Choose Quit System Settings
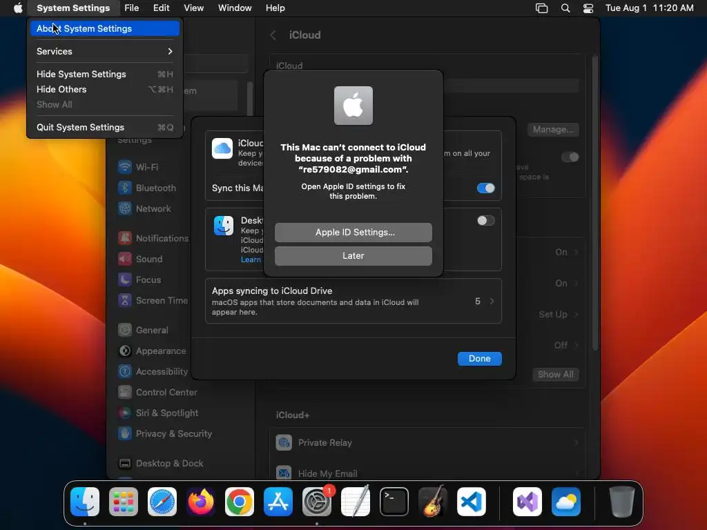 (x=105, y=127)
